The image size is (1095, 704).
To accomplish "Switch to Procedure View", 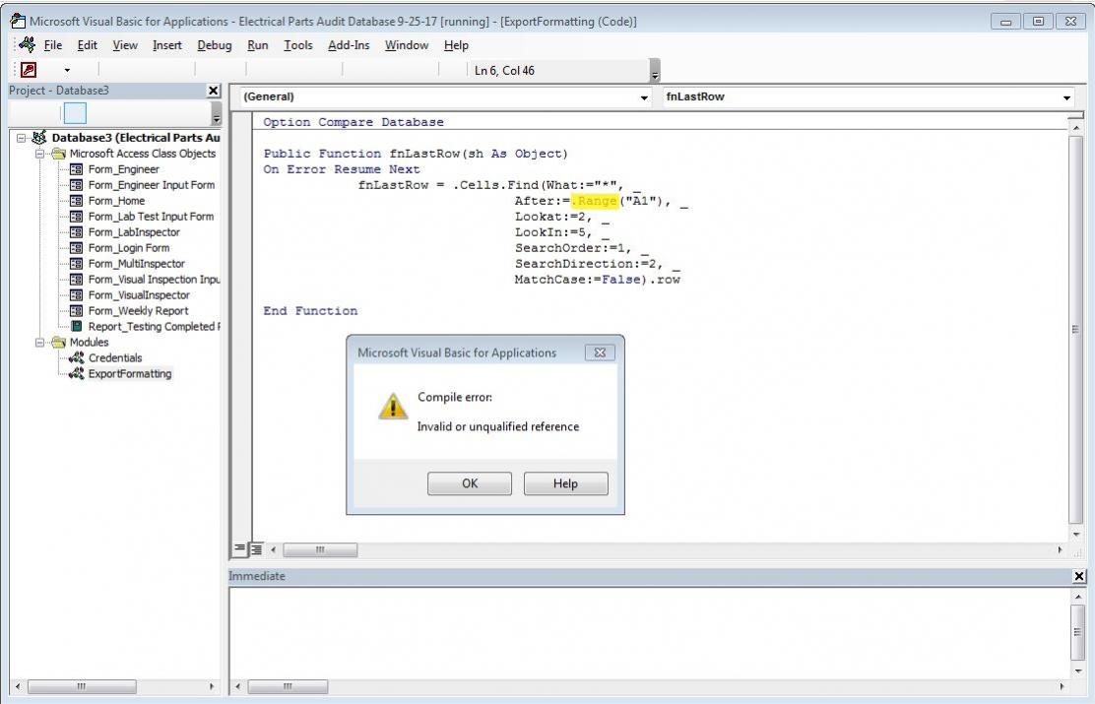I will [239, 549].
